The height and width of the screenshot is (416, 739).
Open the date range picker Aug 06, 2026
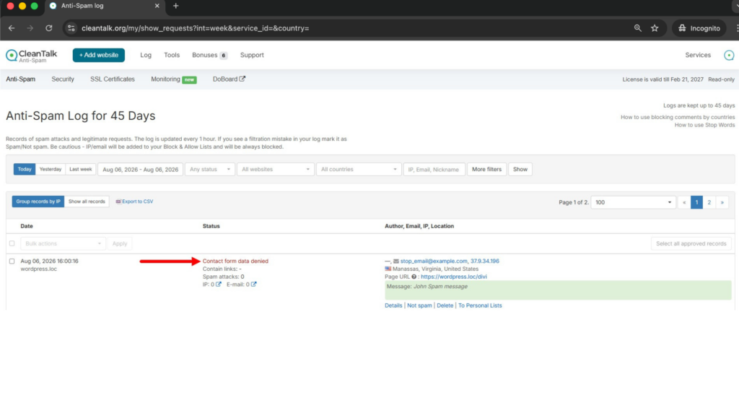(141, 169)
